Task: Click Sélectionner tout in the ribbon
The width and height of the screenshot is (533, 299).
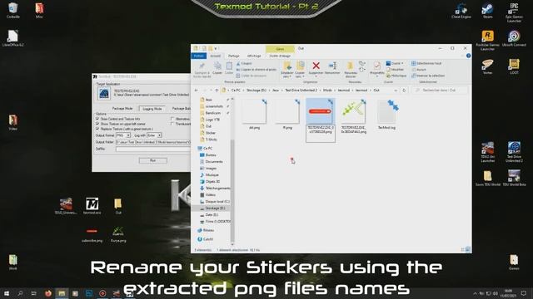Action: tap(426, 63)
